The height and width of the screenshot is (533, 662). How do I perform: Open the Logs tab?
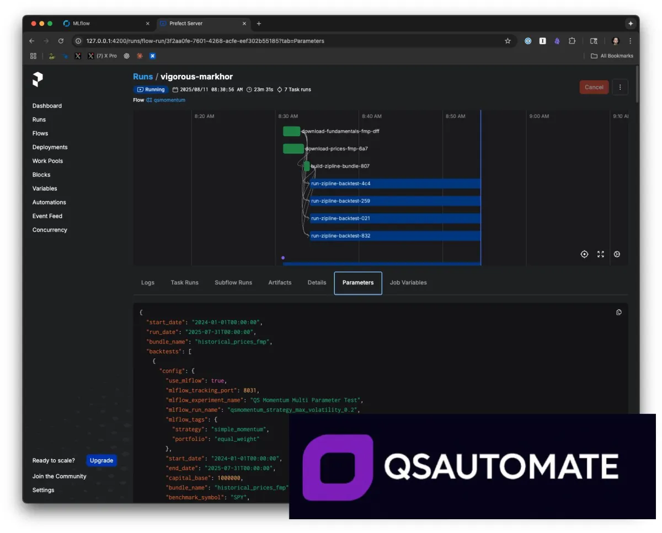coord(148,283)
